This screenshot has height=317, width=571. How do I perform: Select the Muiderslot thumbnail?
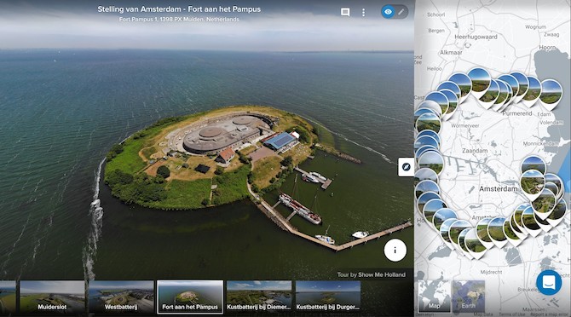click(x=52, y=297)
